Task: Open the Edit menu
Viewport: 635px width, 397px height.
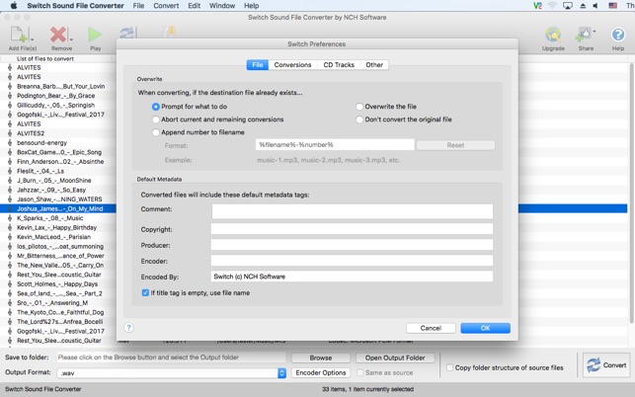Action: tap(194, 6)
